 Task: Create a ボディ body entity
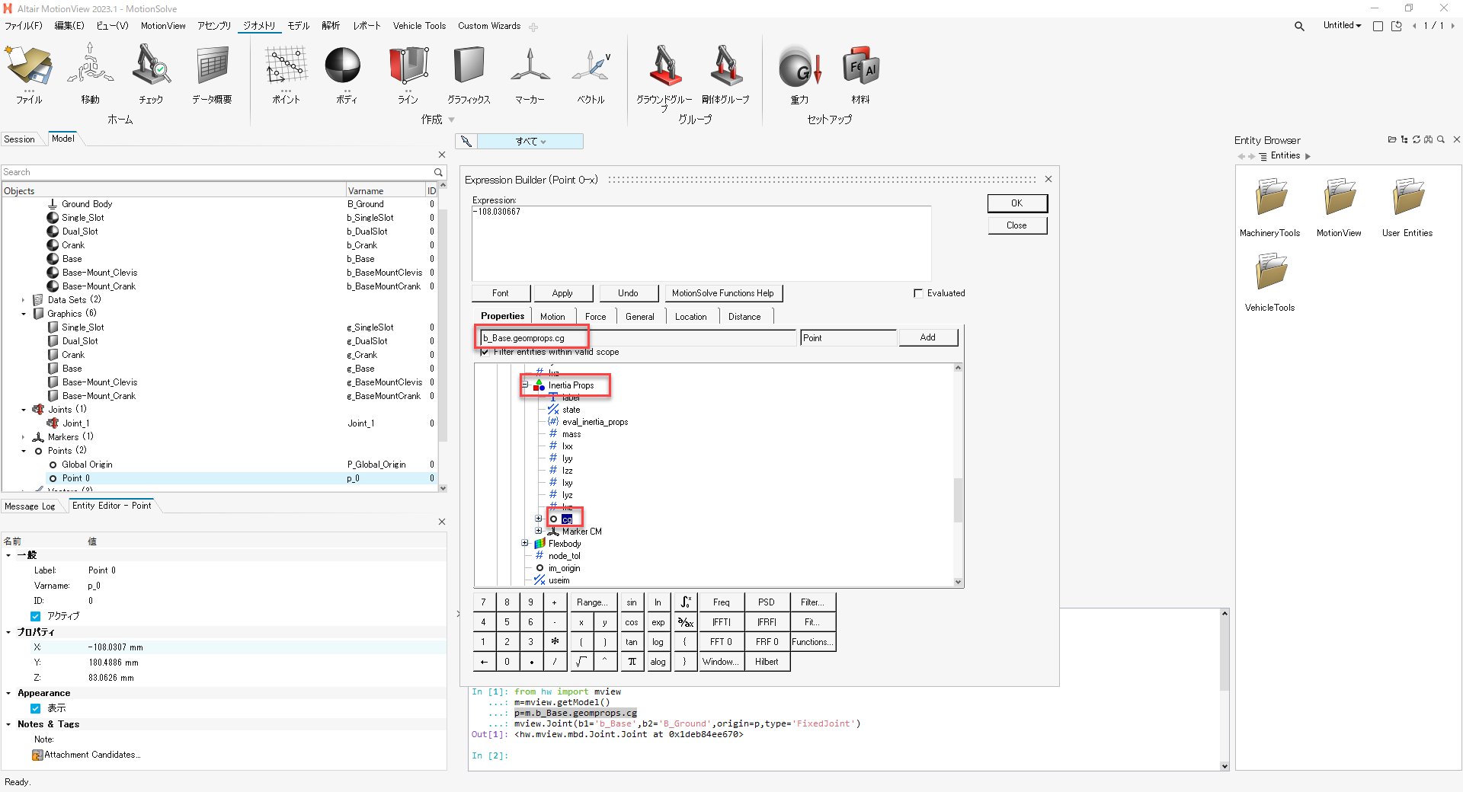(347, 73)
